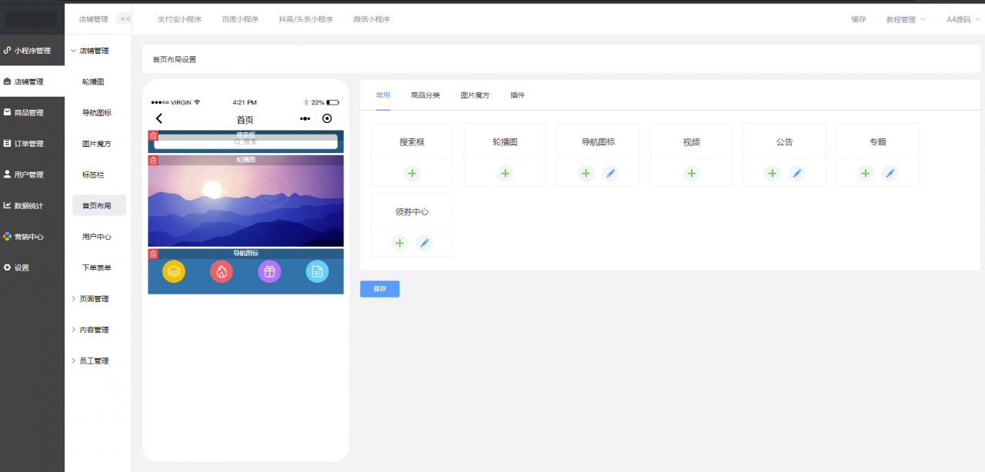
Task: Open 店铺管理 in the dark left sidebar
Action: click(x=32, y=81)
